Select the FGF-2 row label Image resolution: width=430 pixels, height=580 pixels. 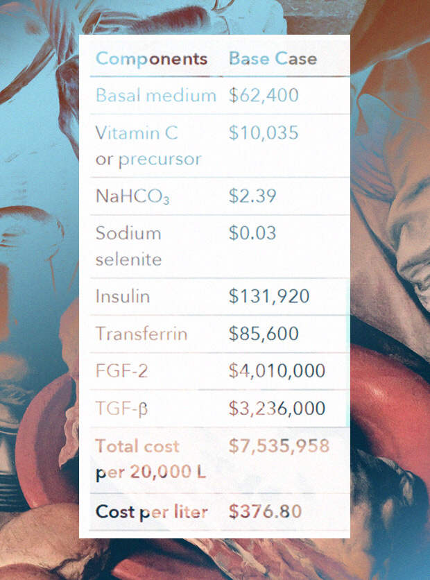[x=121, y=371]
